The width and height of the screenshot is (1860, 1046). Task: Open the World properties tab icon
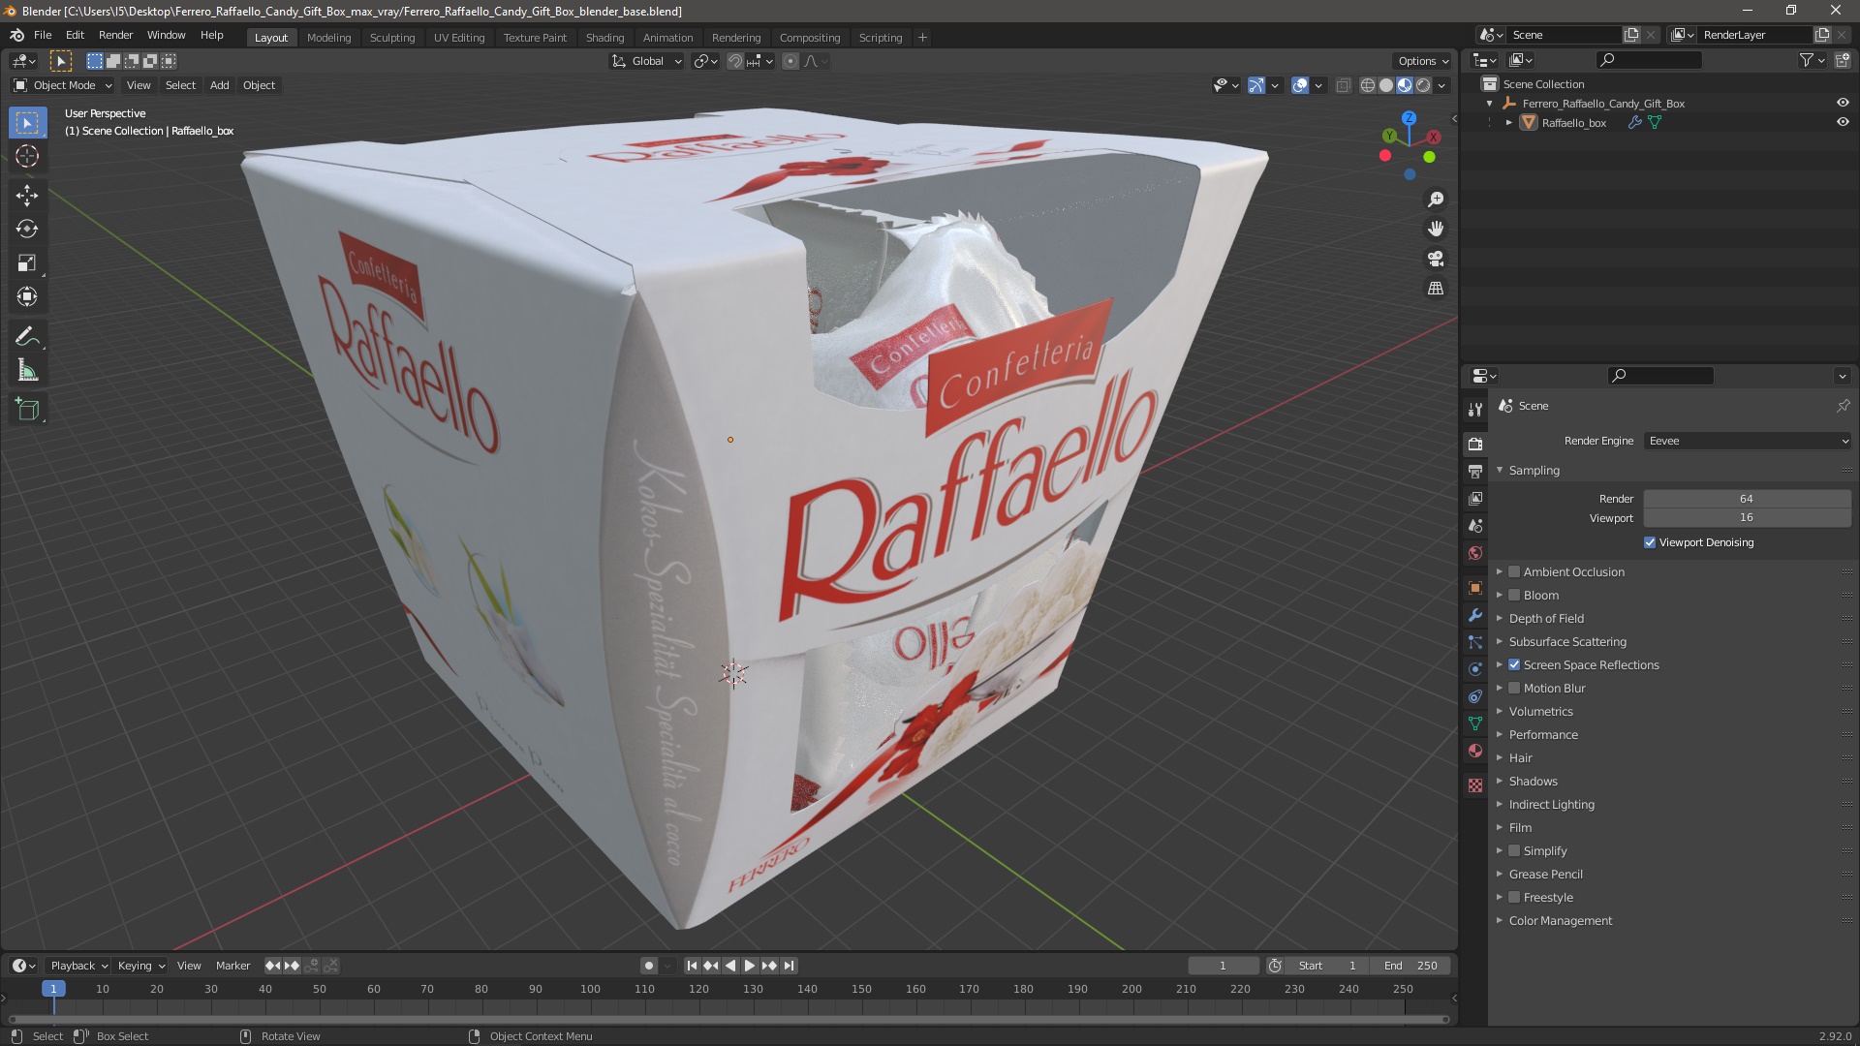[x=1474, y=553]
